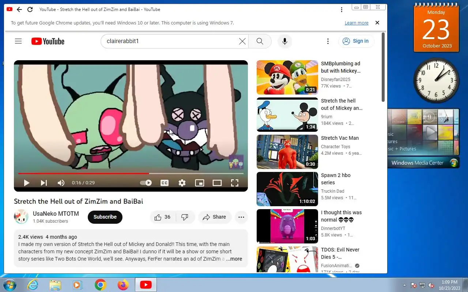468x292 pixels.
Task: Switch to theater mode
Action: coord(217,183)
